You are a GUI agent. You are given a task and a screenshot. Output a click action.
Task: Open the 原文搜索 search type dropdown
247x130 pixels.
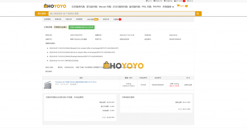pyautogui.click(x=43, y=14)
